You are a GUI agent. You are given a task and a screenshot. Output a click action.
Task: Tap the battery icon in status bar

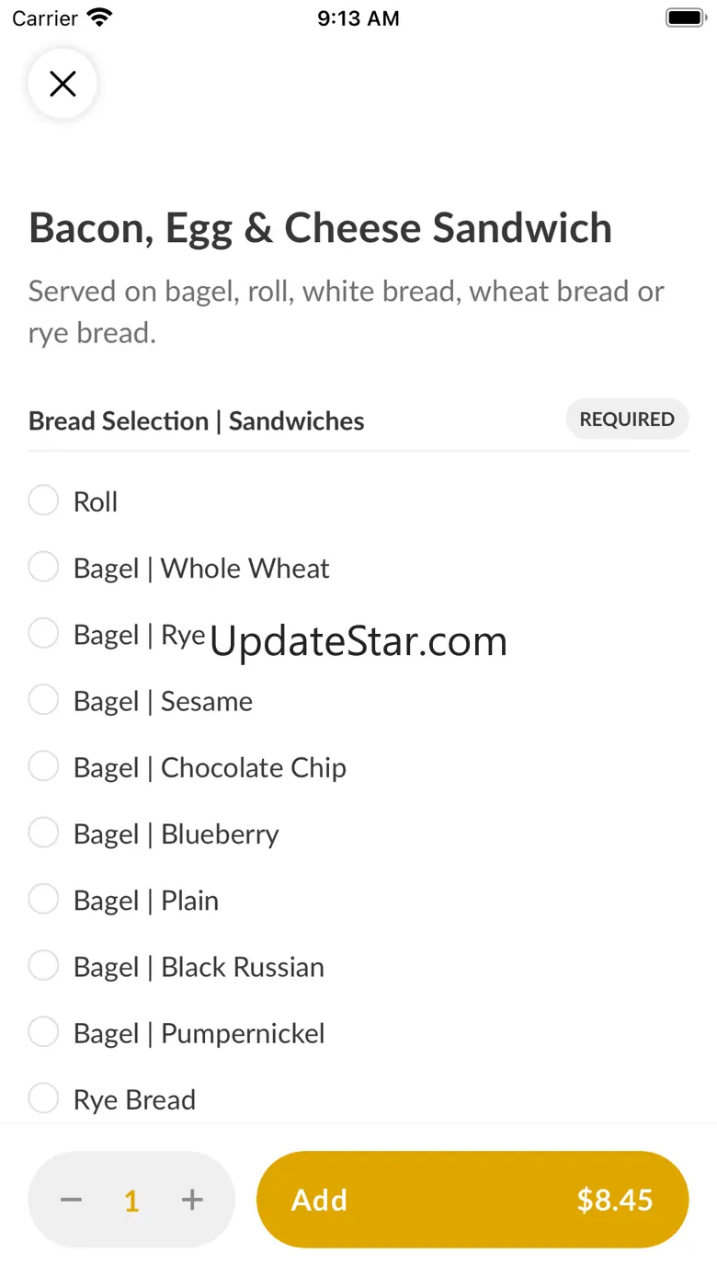tap(684, 17)
